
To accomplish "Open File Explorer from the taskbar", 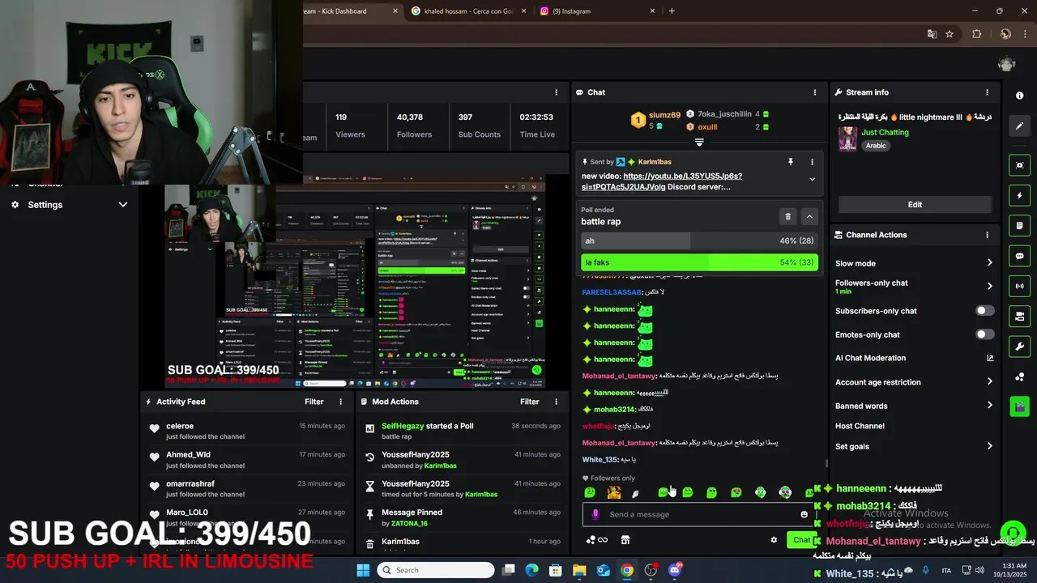I will pos(579,570).
